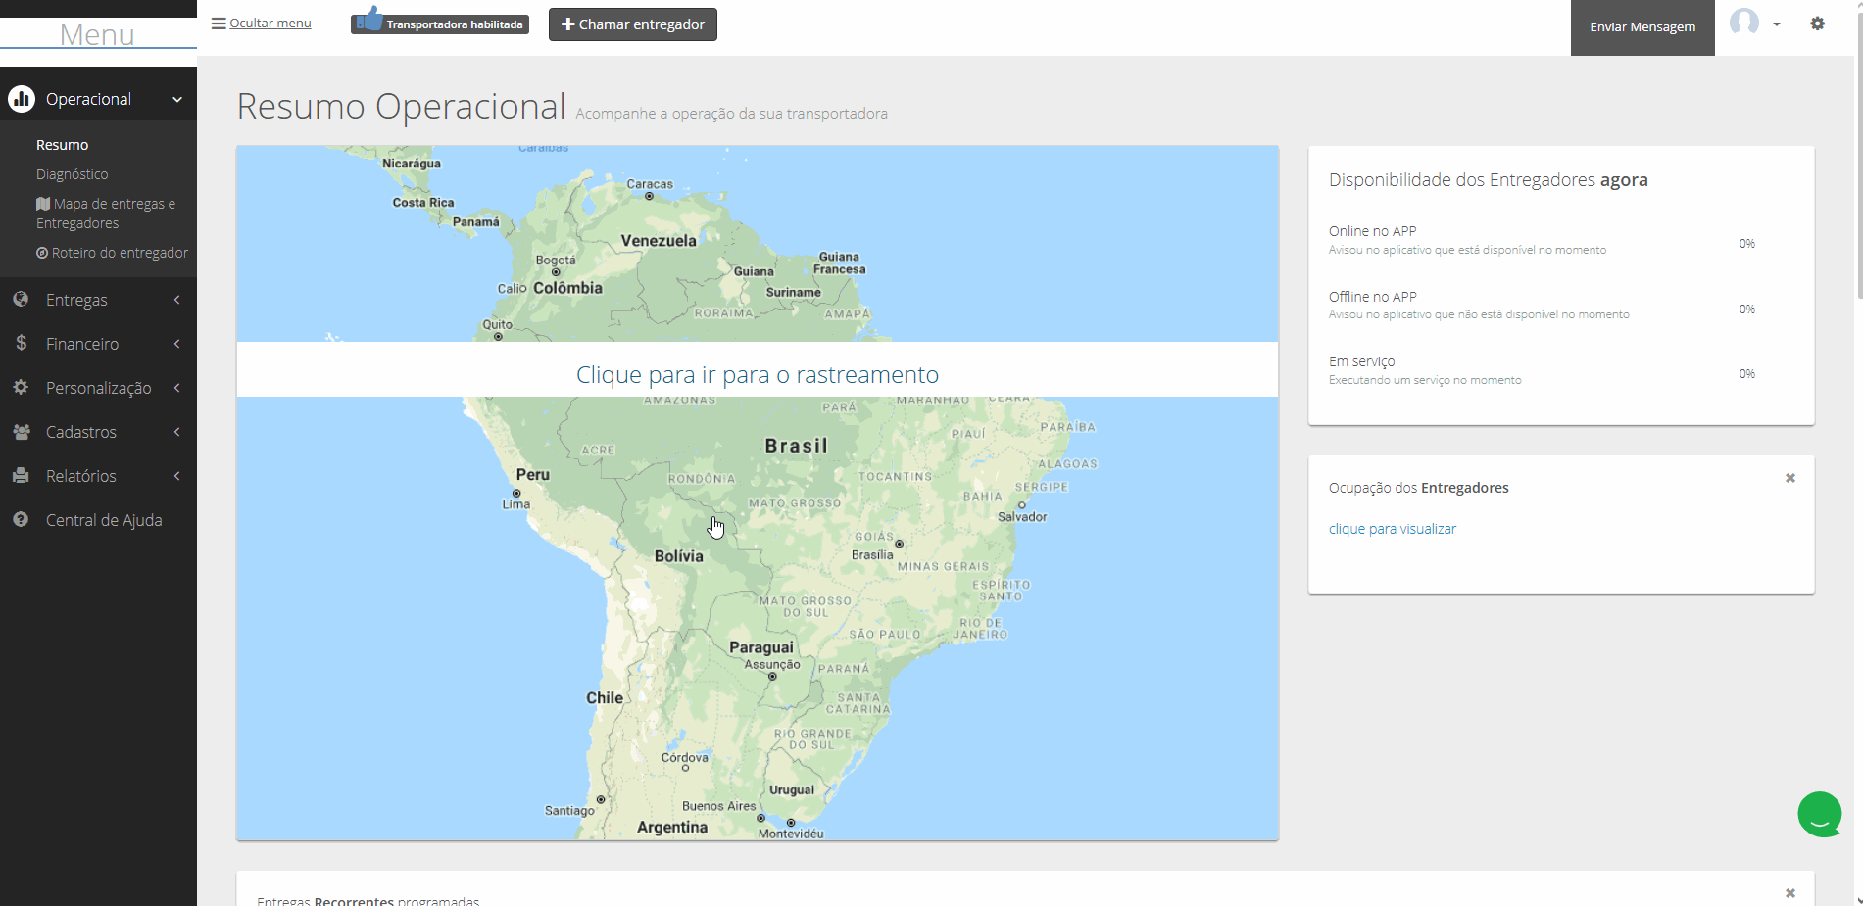The height and width of the screenshot is (906, 1863).
Task: Click the scrollbar down arrow
Action: (1859, 899)
